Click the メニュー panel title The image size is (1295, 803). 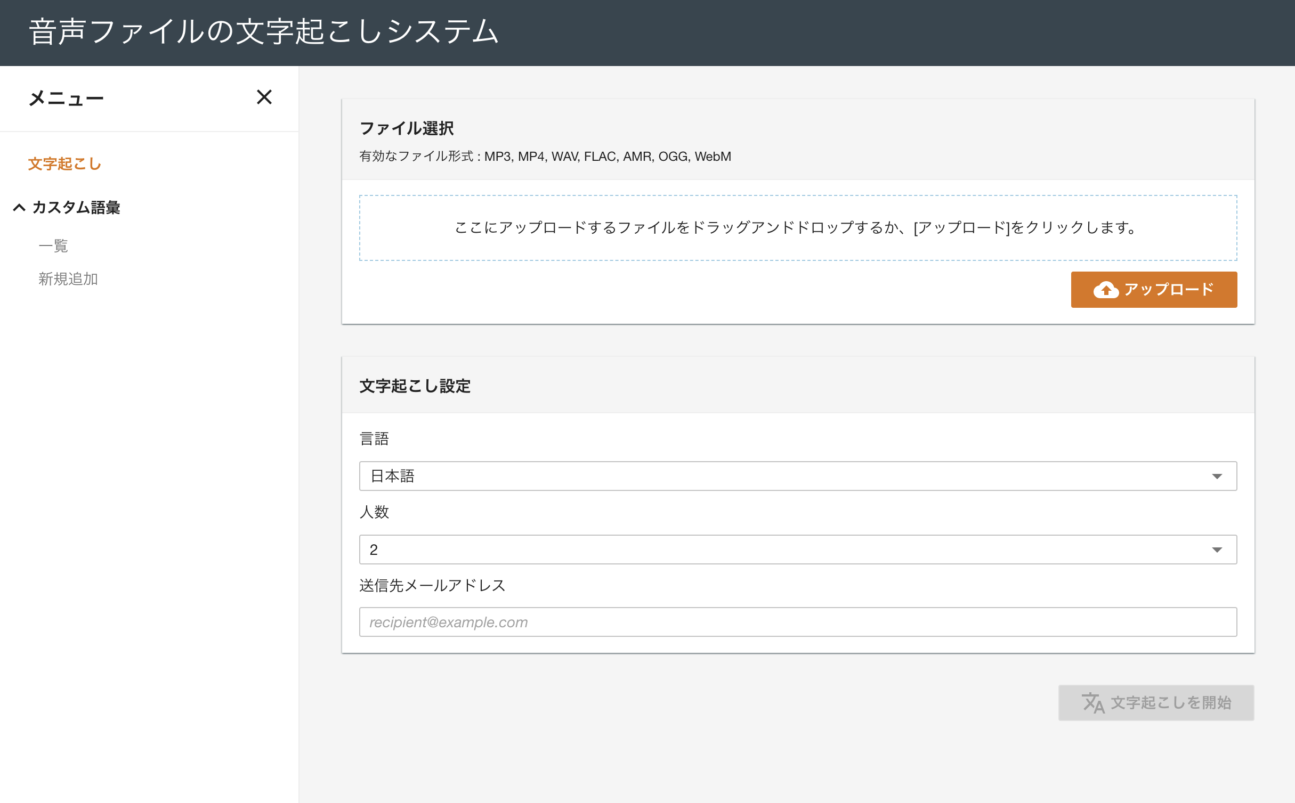point(66,99)
